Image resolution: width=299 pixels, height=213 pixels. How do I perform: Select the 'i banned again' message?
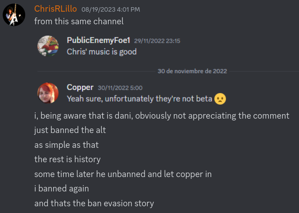[62, 189]
